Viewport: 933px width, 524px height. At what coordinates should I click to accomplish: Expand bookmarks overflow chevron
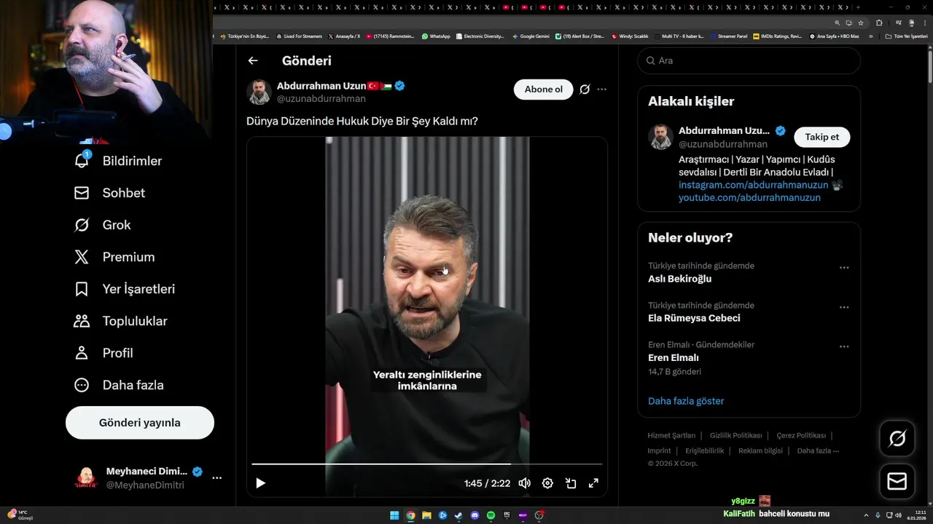pyautogui.click(x=870, y=36)
